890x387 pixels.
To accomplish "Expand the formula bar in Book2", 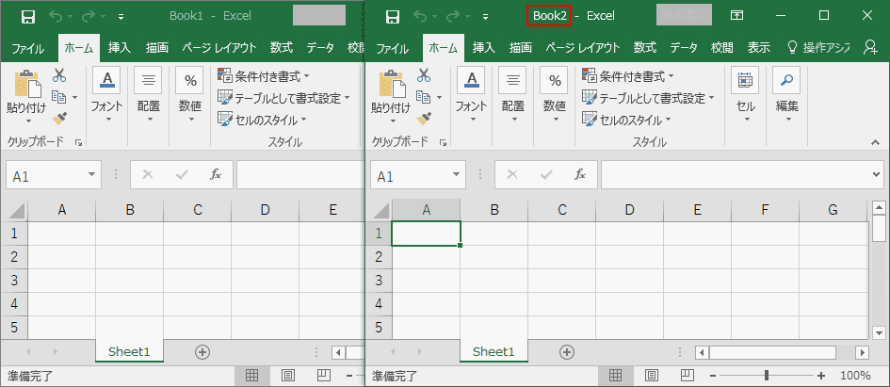I will (x=879, y=175).
